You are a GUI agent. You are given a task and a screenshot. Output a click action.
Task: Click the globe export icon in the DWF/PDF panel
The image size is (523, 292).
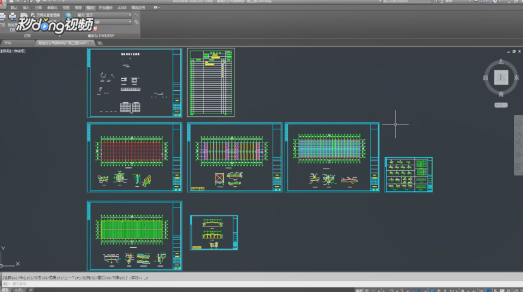click(x=68, y=16)
